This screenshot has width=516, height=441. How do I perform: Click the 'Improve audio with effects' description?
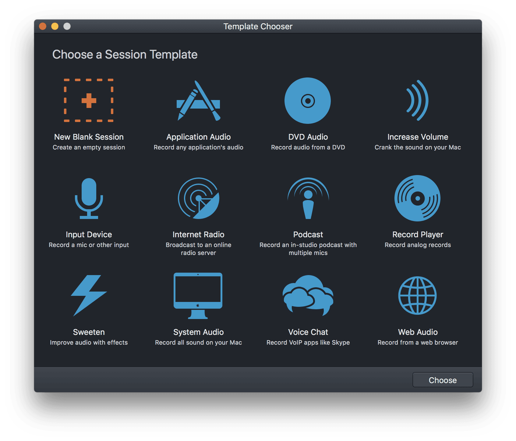[89, 342]
